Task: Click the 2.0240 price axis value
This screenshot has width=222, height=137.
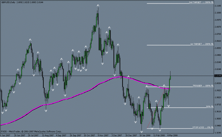Action: (x=218, y=69)
